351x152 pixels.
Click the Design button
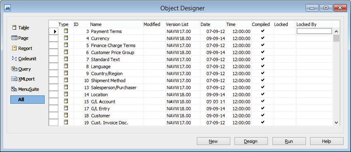pos(251,141)
